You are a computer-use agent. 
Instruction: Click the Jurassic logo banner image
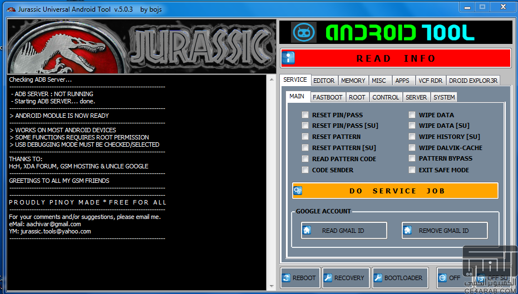[141, 47]
